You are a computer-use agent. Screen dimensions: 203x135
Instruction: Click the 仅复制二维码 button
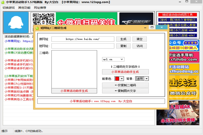point(125,85)
